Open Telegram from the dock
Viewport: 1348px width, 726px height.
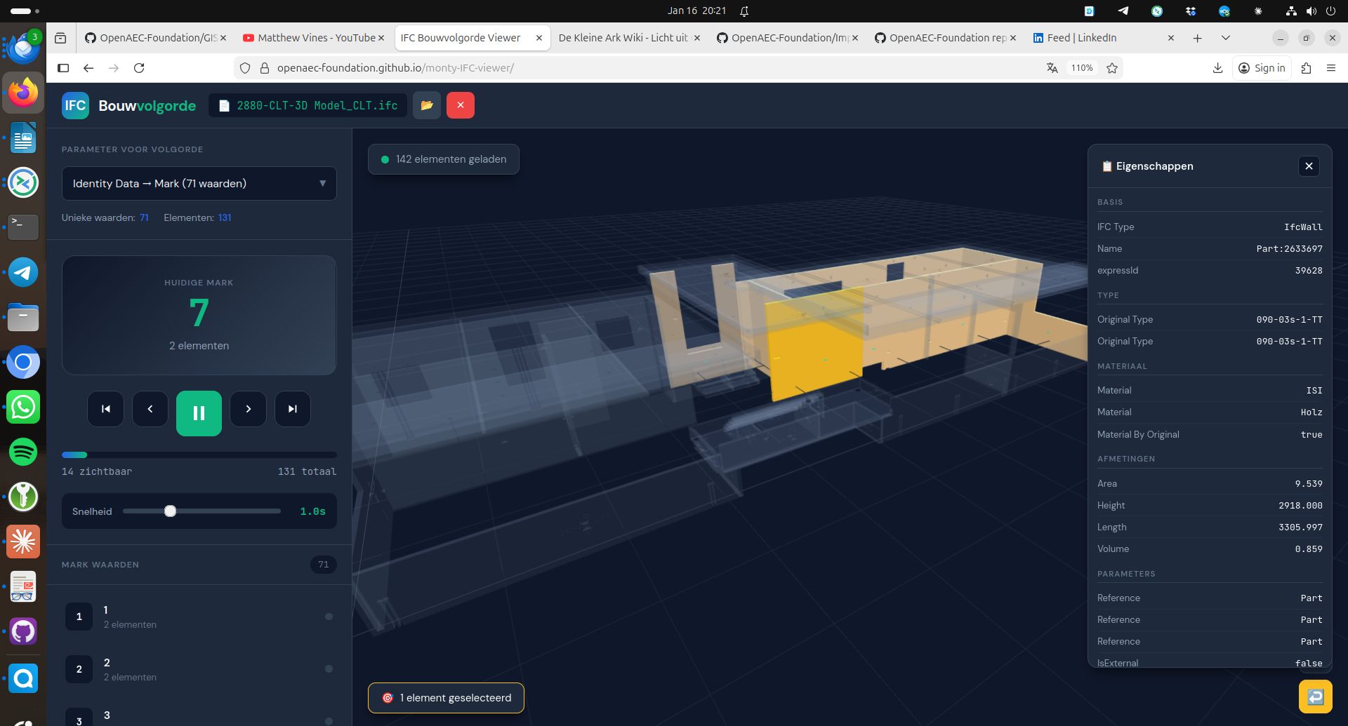[23, 272]
